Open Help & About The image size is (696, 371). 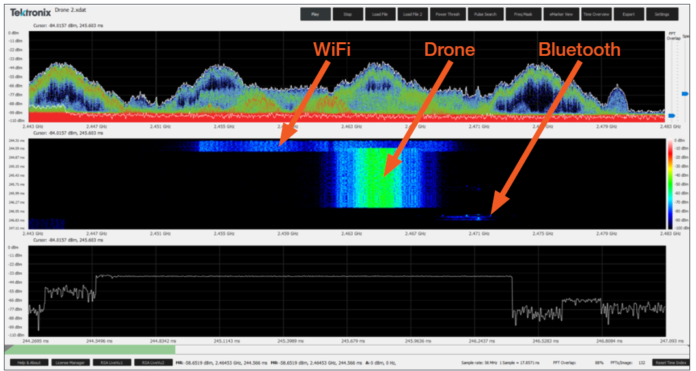29,363
